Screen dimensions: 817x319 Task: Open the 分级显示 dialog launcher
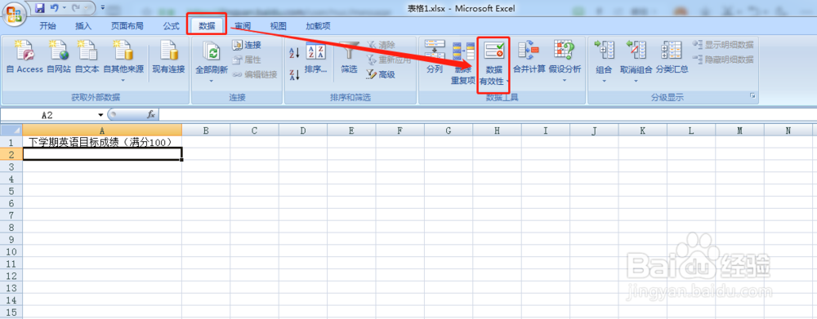[x=752, y=96]
